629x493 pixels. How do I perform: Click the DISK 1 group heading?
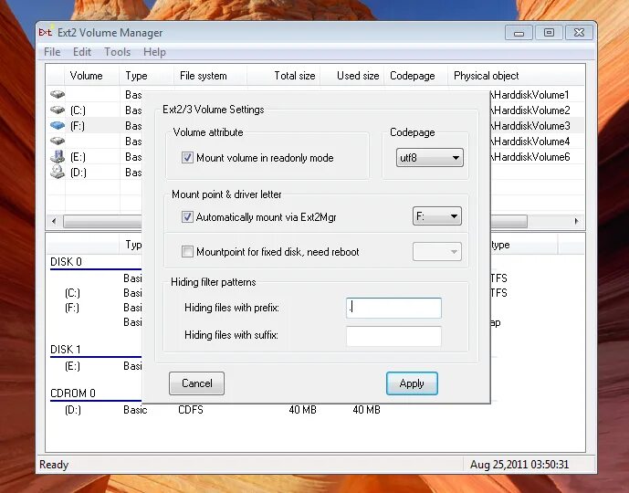pos(66,350)
